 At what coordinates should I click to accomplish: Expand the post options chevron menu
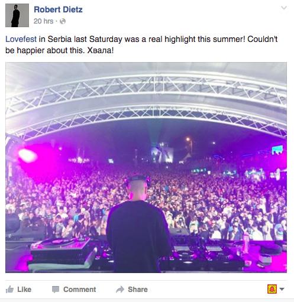click(284, 8)
